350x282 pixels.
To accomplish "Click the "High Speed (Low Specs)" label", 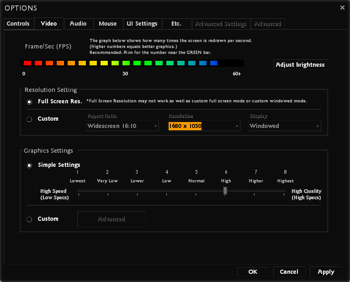I will pos(54,194).
